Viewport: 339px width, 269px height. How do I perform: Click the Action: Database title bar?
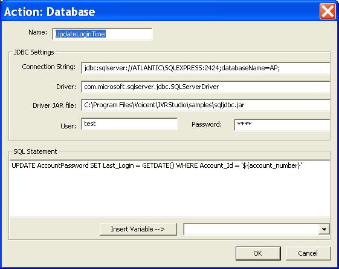click(x=160, y=12)
